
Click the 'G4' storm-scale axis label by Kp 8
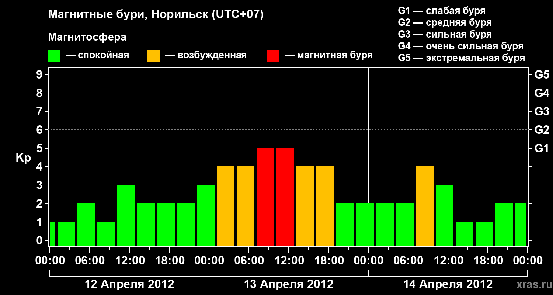(x=542, y=93)
